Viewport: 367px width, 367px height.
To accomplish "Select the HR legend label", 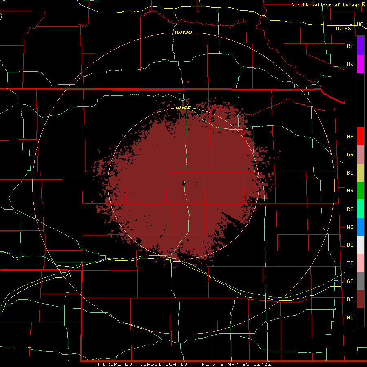I will [350, 191].
